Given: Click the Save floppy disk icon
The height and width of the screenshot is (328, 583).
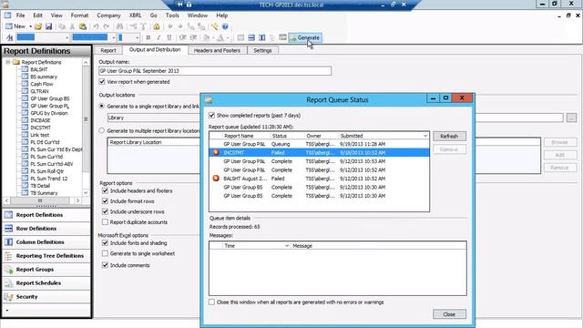Looking at the screenshot, I should tap(48, 26).
